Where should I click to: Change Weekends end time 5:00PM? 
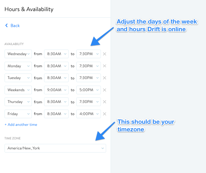point(88,90)
